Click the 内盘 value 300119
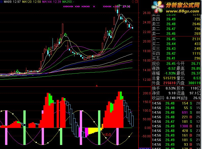 pyautogui.click(x=194, y=83)
